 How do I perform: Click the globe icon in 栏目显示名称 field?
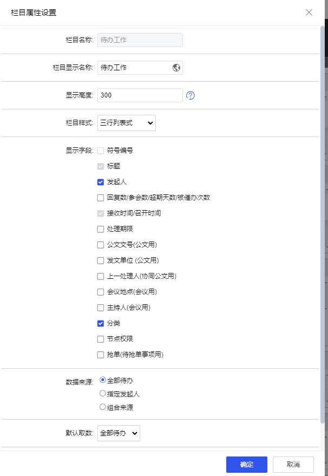pos(176,68)
